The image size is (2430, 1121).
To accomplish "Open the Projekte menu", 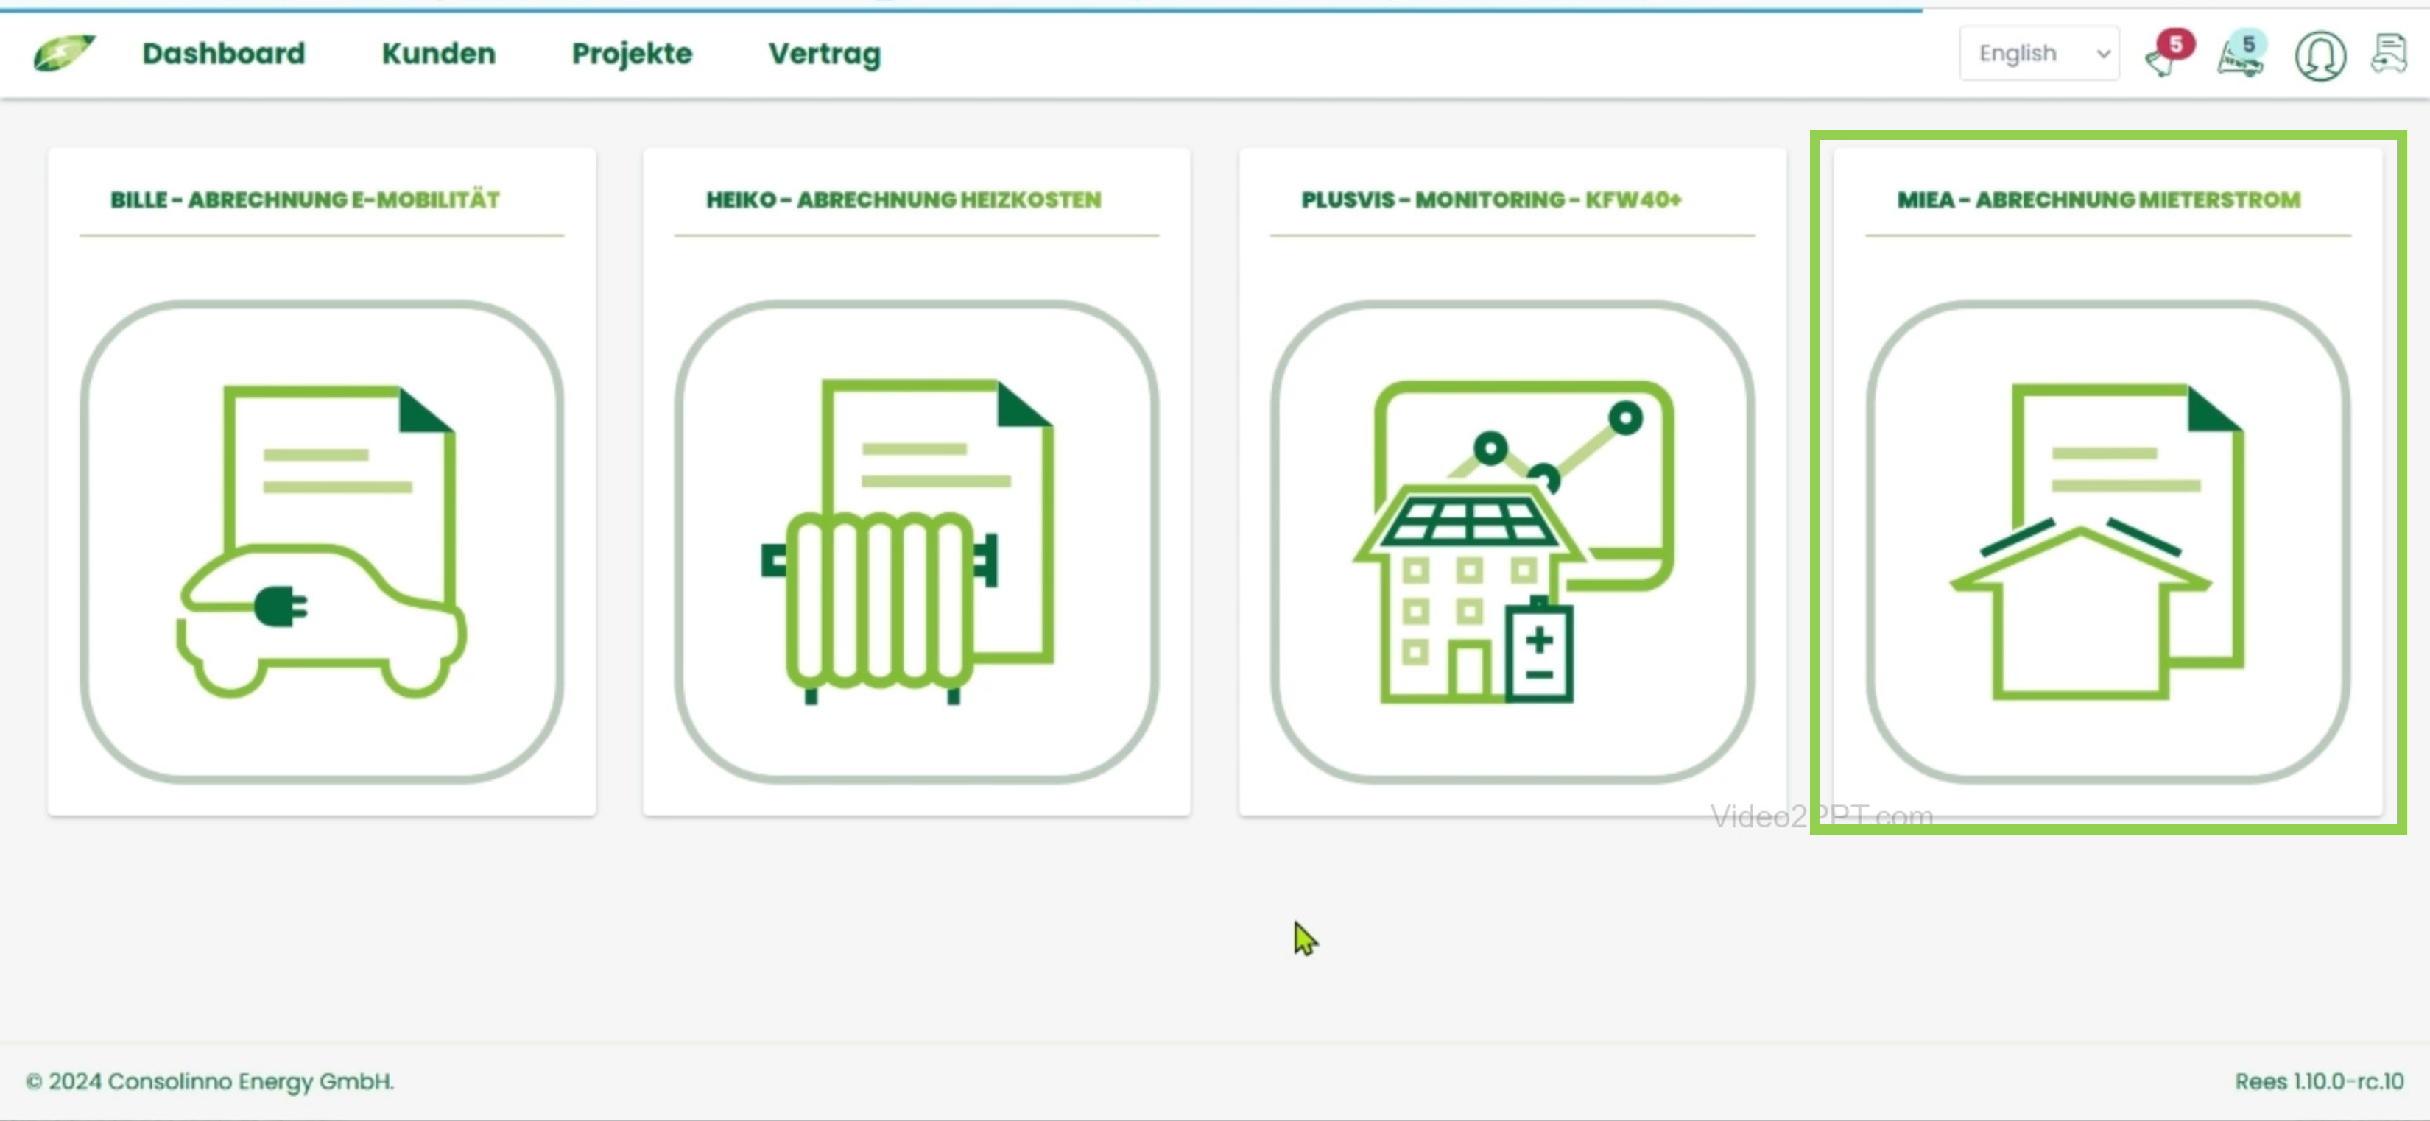I will [x=632, y=54].
